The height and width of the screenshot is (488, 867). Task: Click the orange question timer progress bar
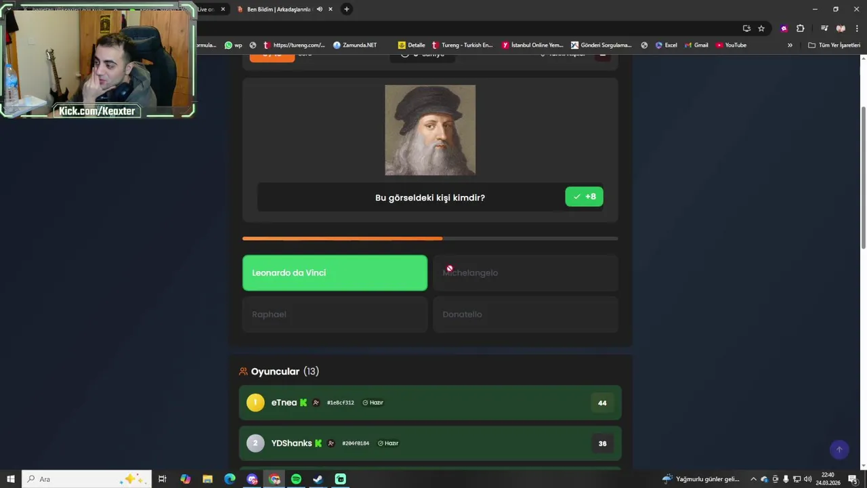[x=430, y=239]
